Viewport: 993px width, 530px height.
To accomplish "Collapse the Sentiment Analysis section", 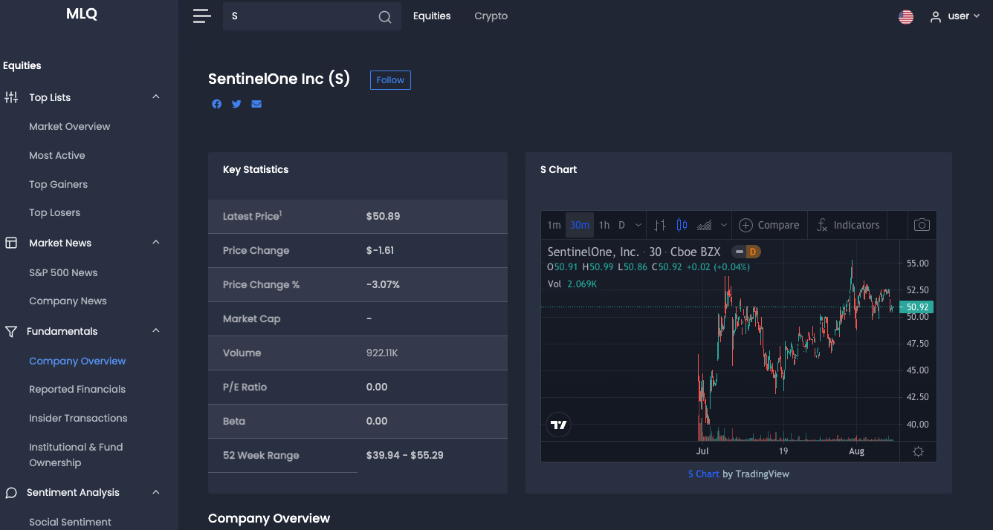I will [156, 492].
